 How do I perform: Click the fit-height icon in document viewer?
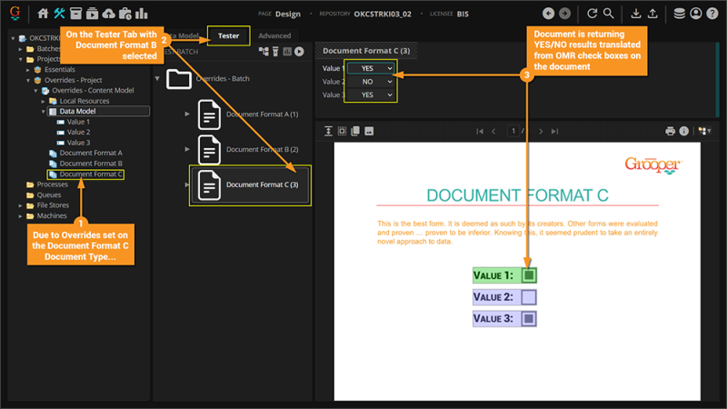(x=328, y=131)
